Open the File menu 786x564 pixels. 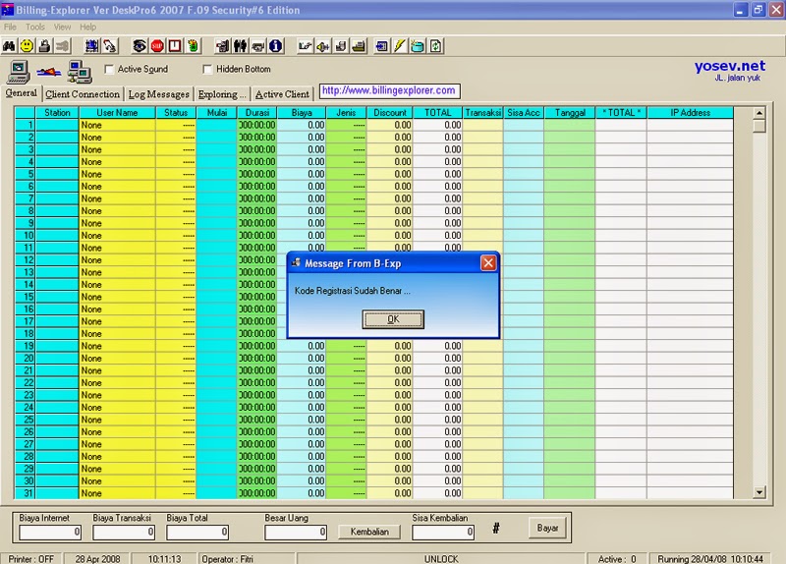point(10,28)
